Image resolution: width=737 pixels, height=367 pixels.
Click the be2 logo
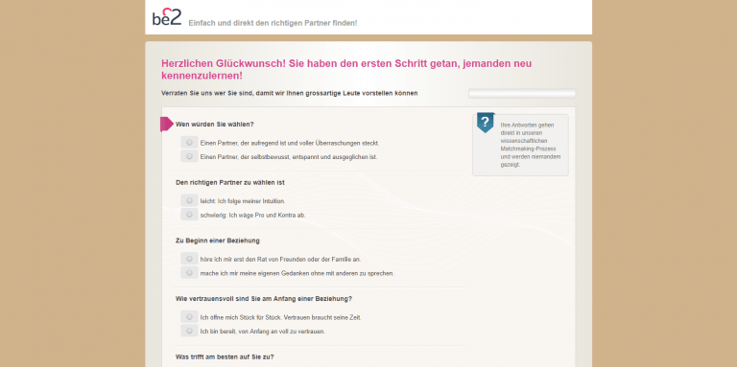(167, 16)
